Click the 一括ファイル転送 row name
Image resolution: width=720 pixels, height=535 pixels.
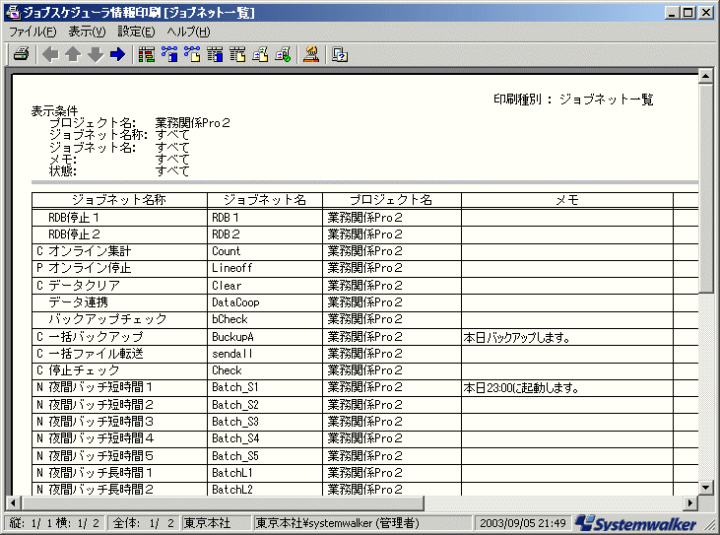pos(96,354)
